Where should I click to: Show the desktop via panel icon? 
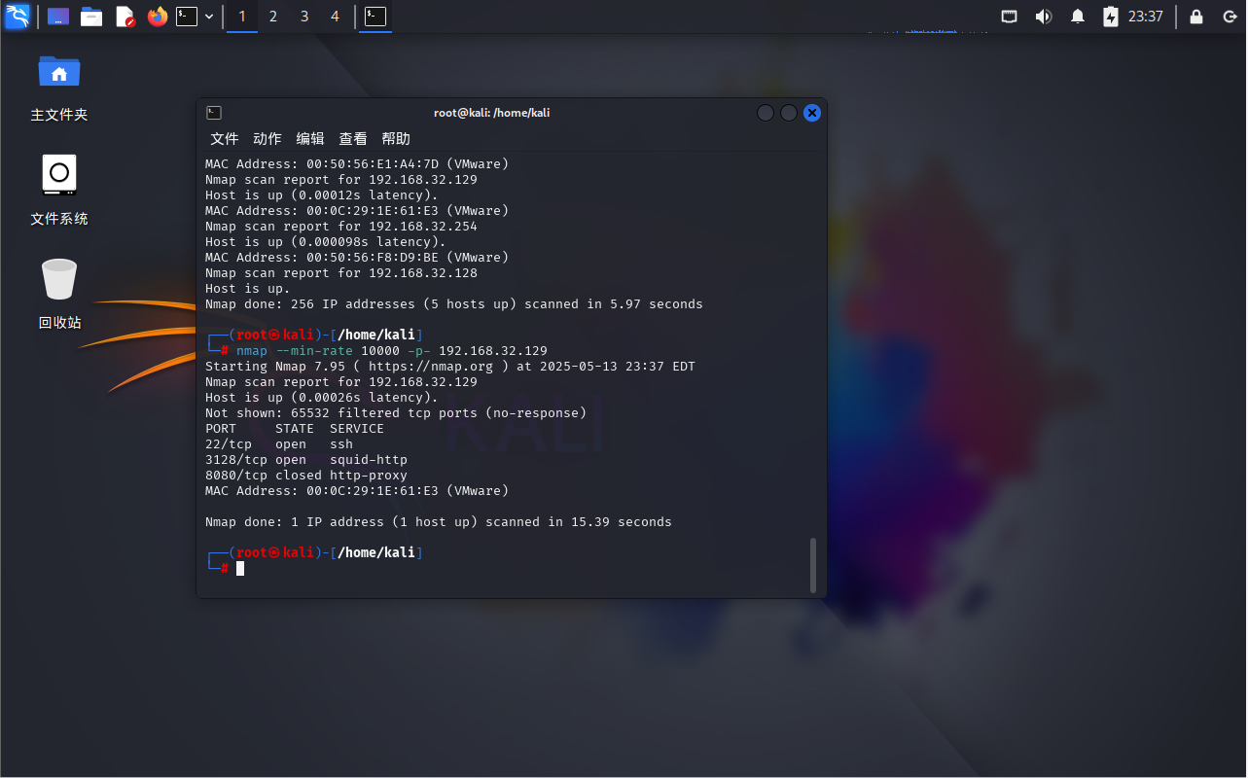coord(58,17)
